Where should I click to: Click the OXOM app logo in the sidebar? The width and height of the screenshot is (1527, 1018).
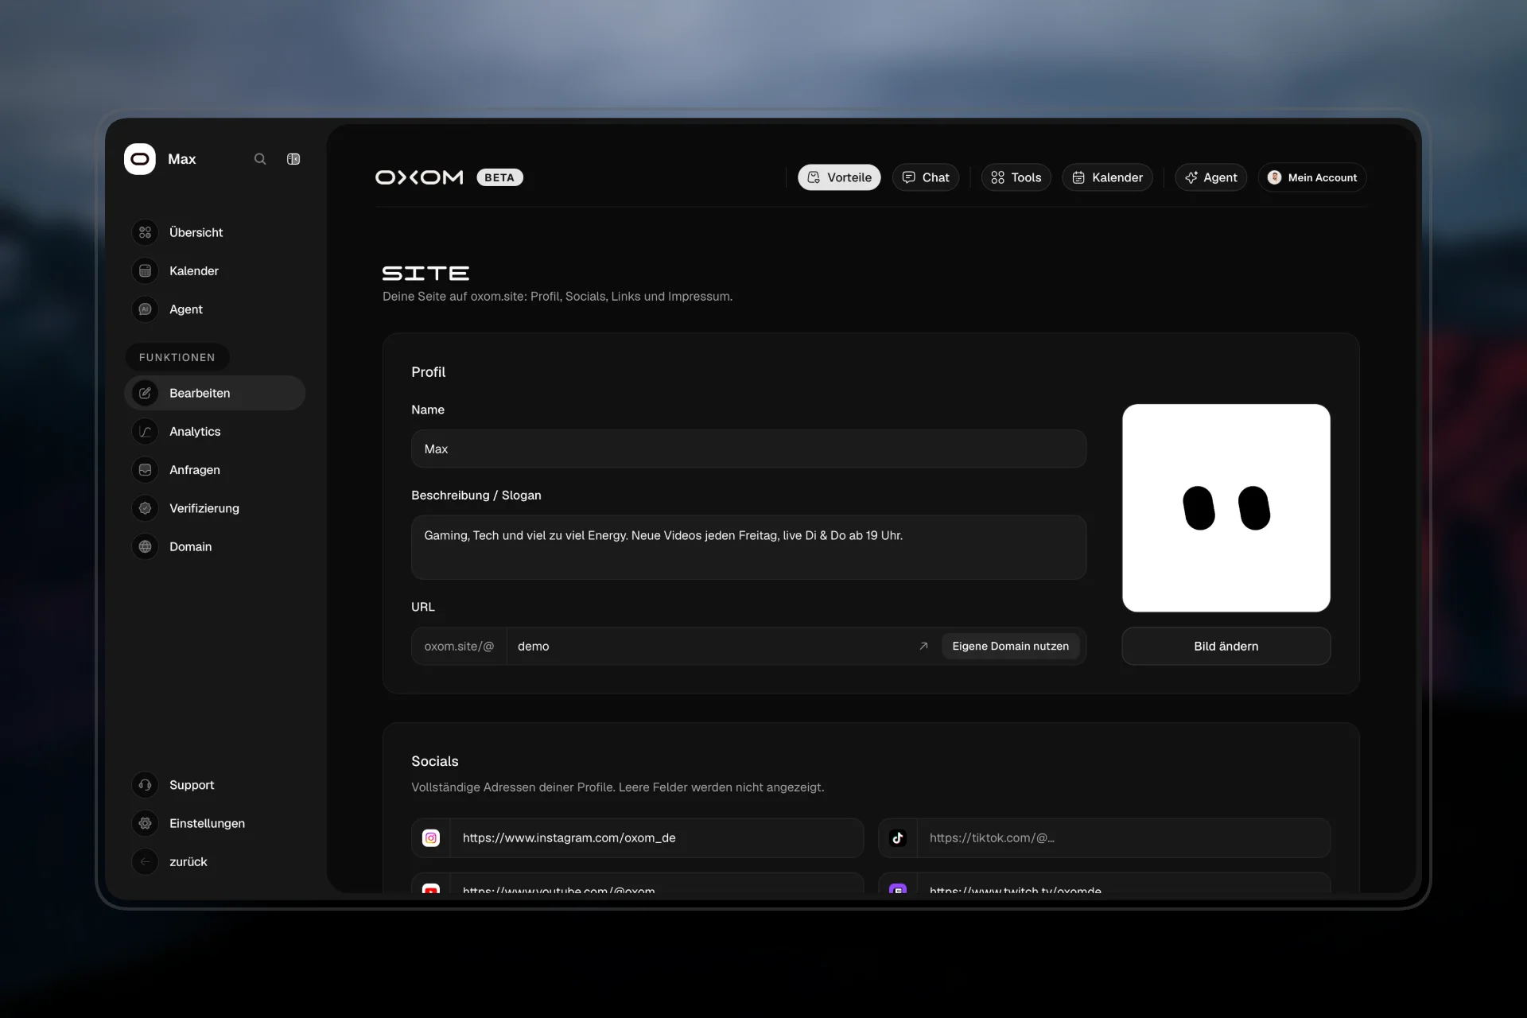(x=140, y=159)
